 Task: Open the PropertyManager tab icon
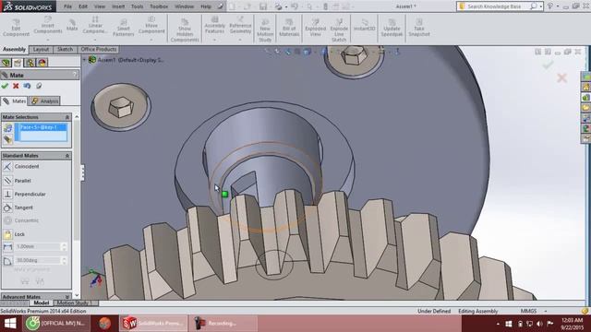[x=18, y=63]
